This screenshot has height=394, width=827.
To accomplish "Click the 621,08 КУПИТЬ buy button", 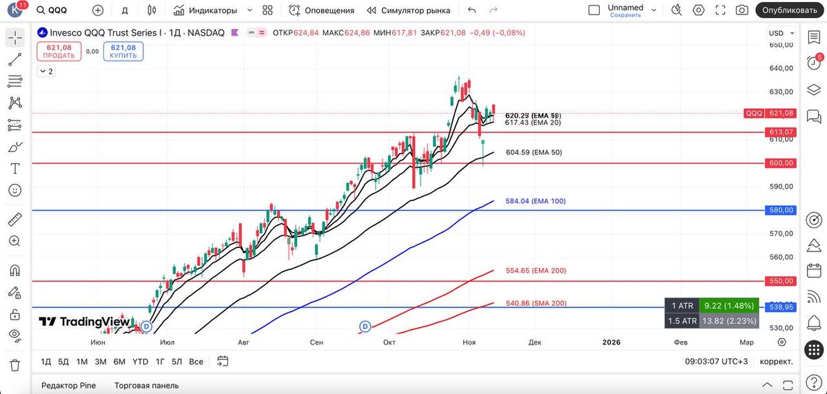I will pyautogui.click(x=123, y=51).
